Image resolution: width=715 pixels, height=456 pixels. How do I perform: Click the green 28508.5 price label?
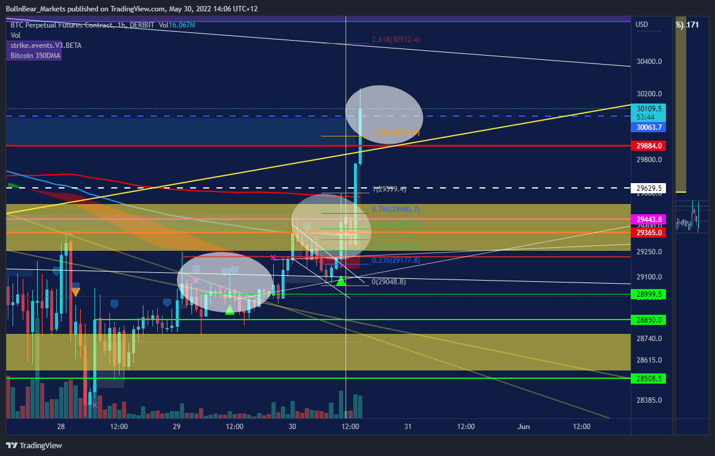(649, 378)
